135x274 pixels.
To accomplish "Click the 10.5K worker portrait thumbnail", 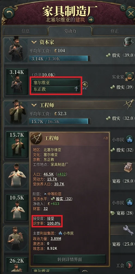I will (17, 207).
